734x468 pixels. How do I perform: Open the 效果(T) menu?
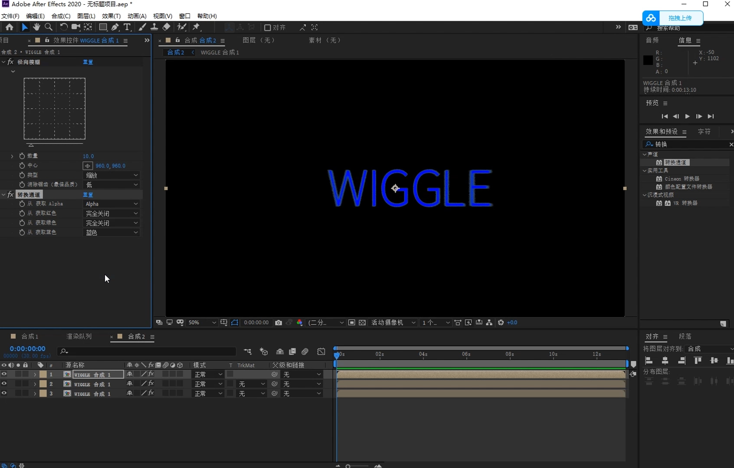click(111, 16)
